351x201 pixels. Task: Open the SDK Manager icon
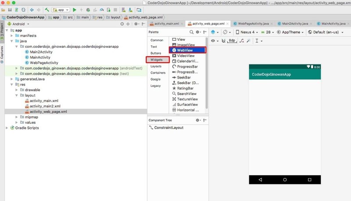[130, 10]
